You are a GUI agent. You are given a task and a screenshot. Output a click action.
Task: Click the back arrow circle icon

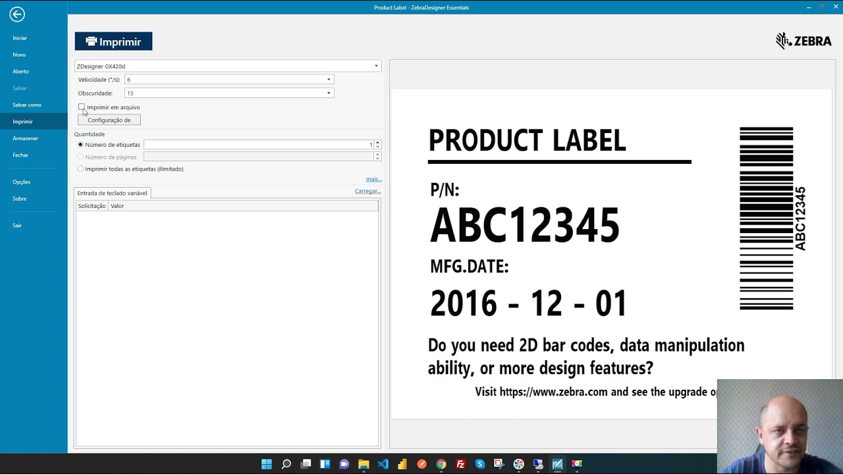click(17, 14)
